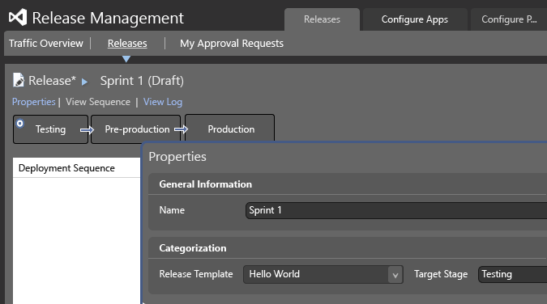Click the Properties panel title

177,157
